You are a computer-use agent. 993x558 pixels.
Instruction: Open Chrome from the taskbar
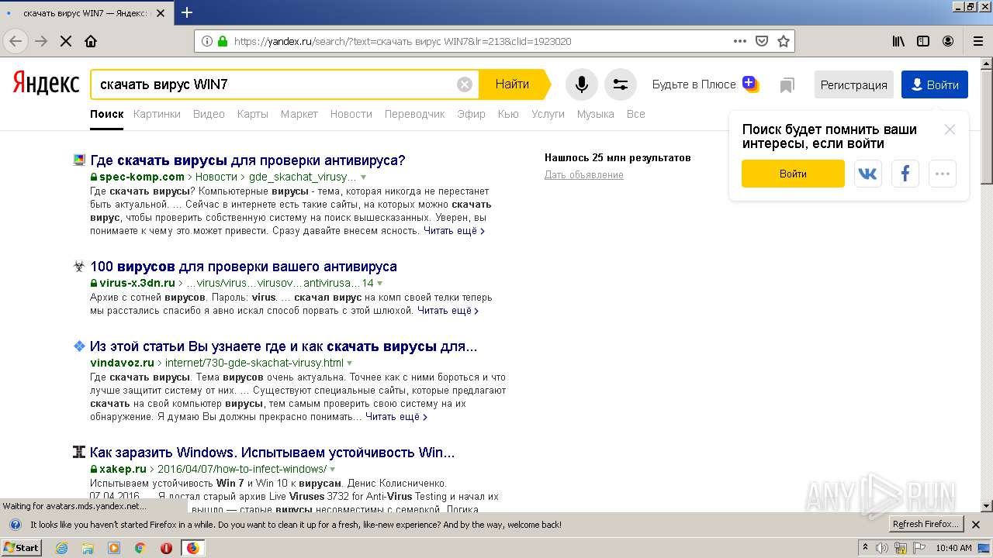click(140, 548)
